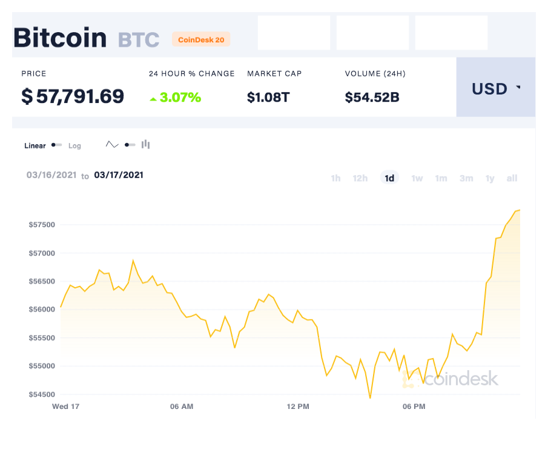Choose the 1w time range

tap(417, 178)
